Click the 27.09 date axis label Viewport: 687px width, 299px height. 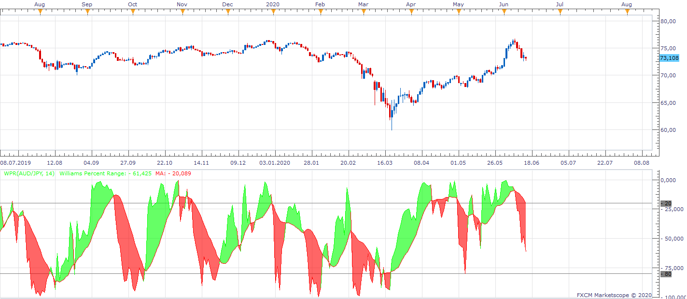point(128,163)
